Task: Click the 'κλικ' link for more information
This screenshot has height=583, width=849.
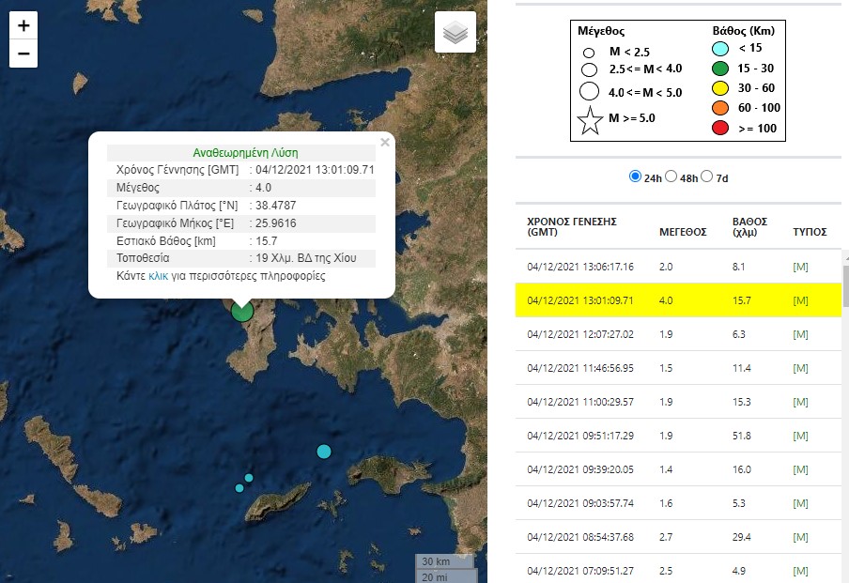Action: click(x=158, y=277)
